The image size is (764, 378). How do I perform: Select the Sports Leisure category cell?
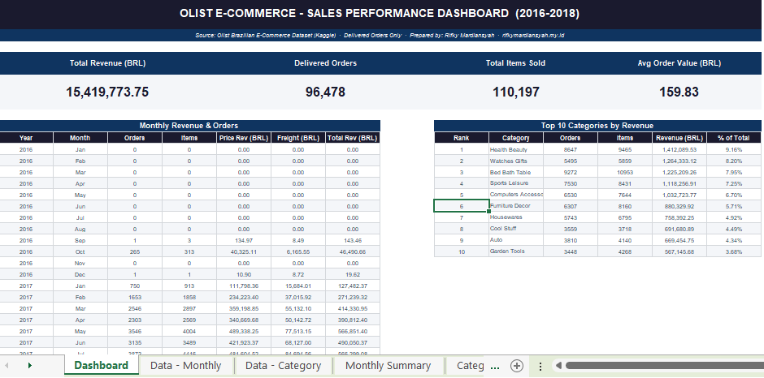pyautogui.click(x=515, y=183)
